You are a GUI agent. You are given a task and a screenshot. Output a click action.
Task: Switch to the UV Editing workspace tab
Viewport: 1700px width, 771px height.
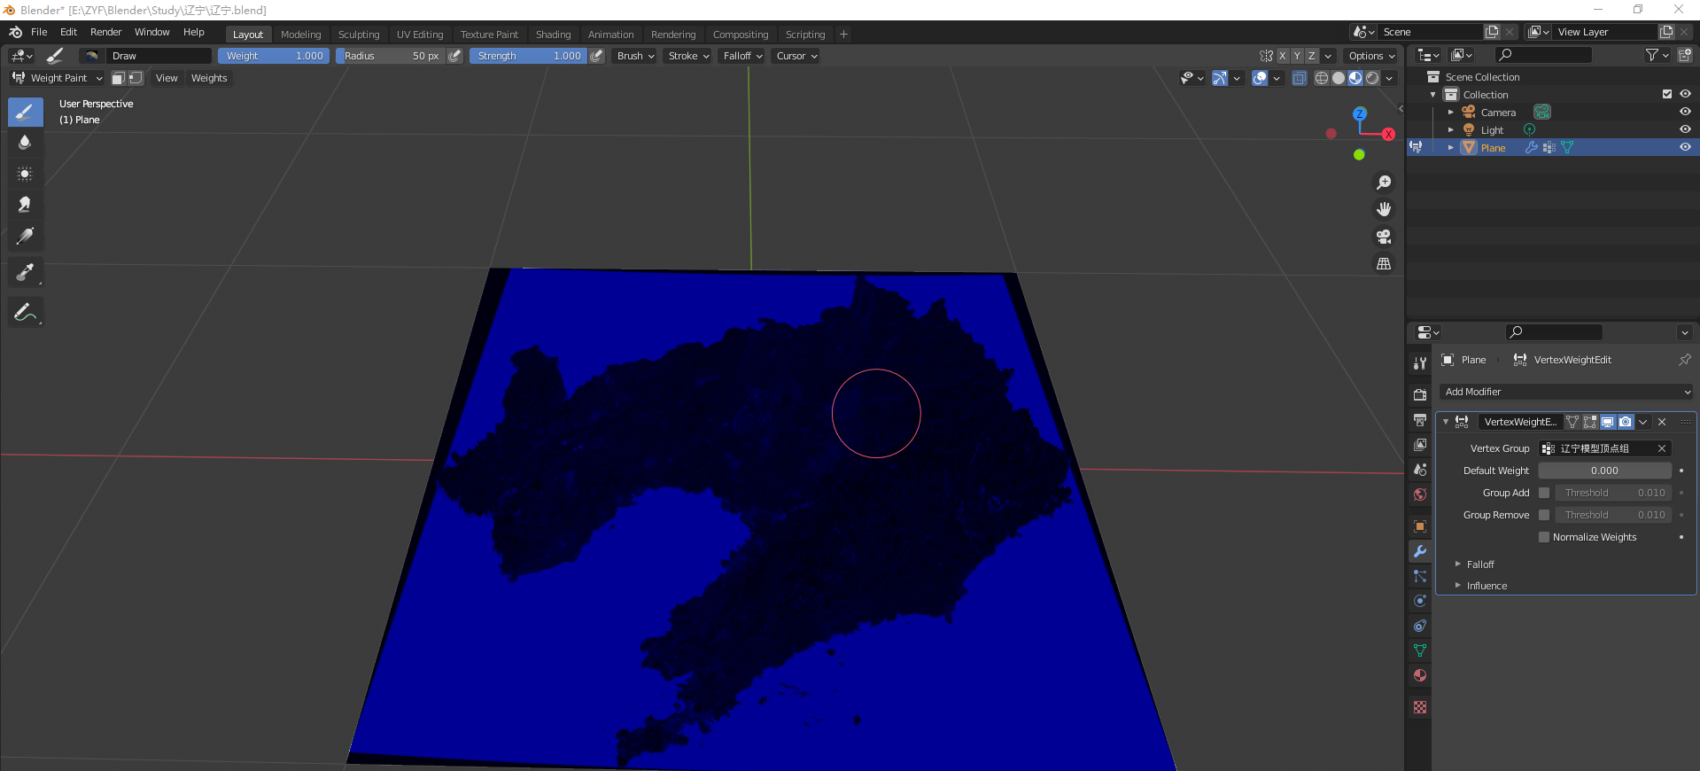click(x=420, y=35)
